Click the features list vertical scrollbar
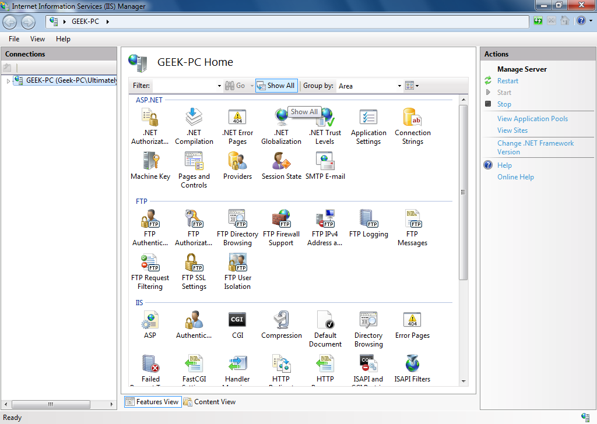The image size is (597, 424). (x=463, y=192)
